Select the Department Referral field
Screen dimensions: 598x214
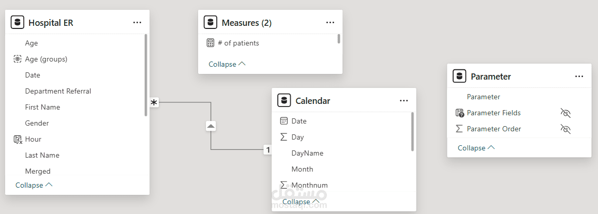(58, 91)
